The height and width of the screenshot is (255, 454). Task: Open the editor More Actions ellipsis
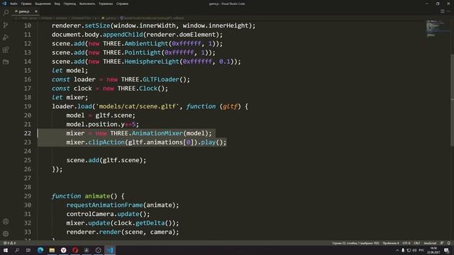coord(448,11)
